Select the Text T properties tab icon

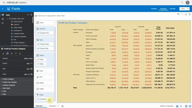(16, 54)
